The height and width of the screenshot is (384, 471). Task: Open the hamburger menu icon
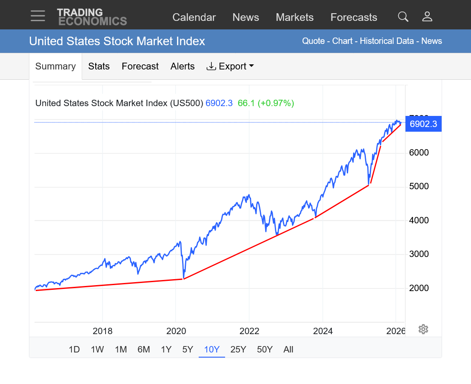pos(38,16)
